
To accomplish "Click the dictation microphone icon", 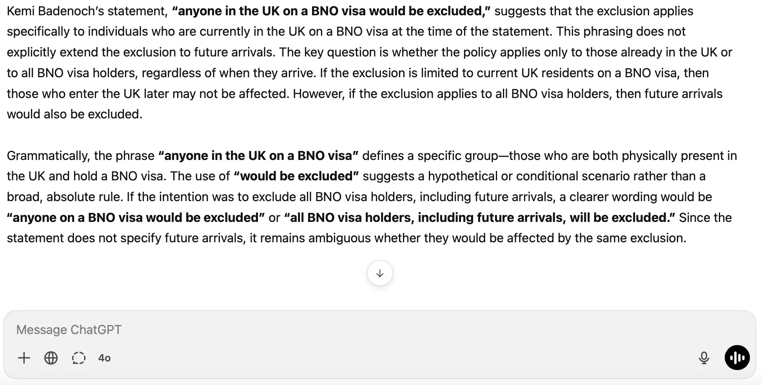I will (x=704, y=358).
